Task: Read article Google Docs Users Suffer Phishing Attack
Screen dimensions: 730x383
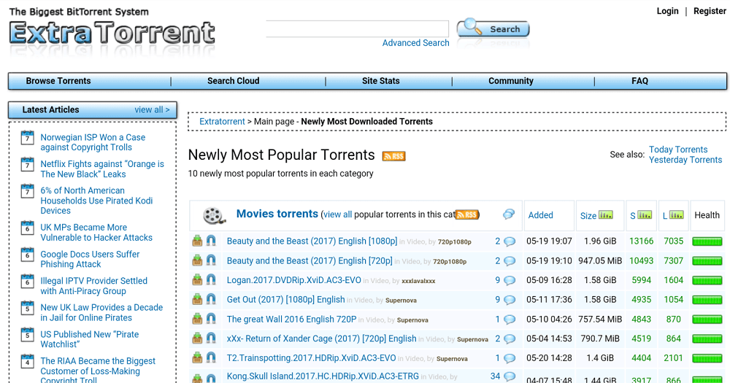Action: click(90, 259)
